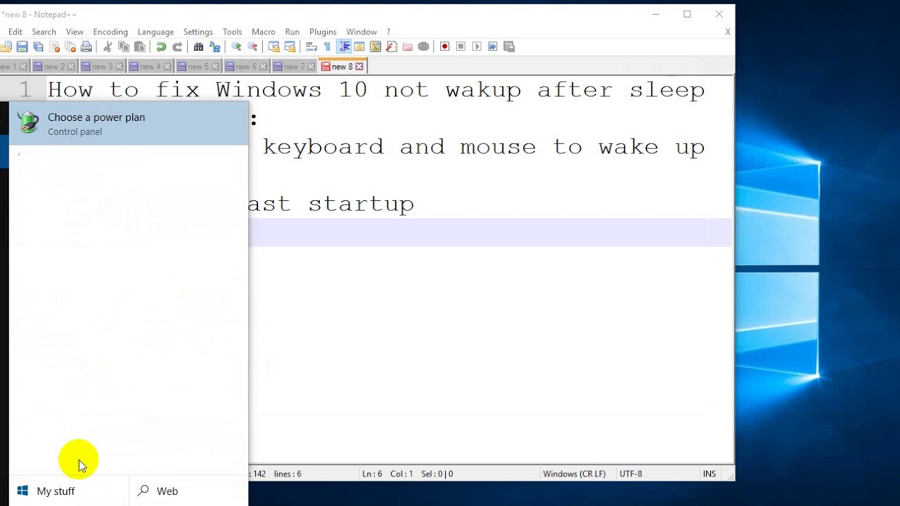
Task: Click Windows (CR LF) in status bar
Action: (x=574, y=474)
